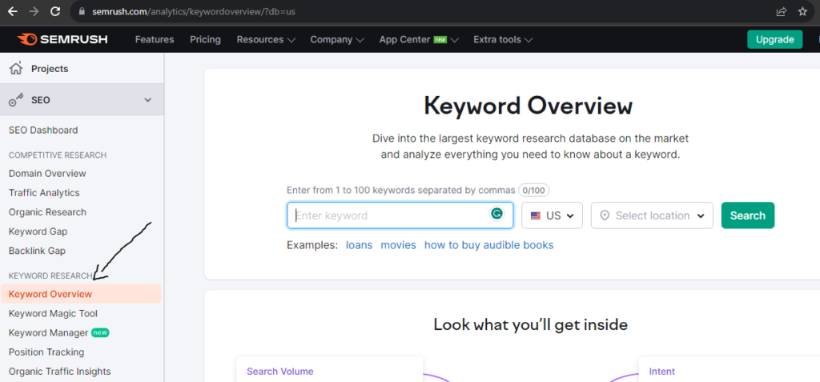Click the browser address bar URL
Viewport: 820px width, 382px height.
[194, 11]
